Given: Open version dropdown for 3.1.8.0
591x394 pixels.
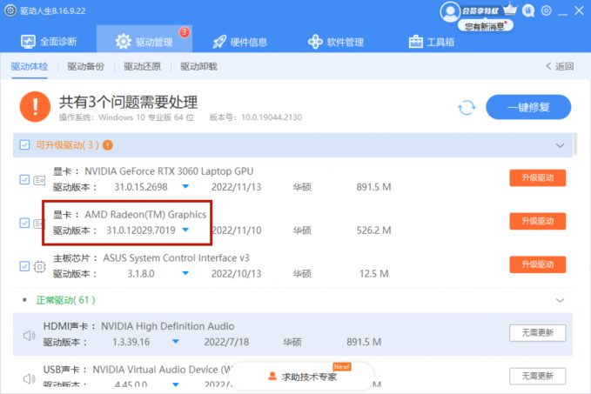Looking at the screenshot, I should [185, 273].
